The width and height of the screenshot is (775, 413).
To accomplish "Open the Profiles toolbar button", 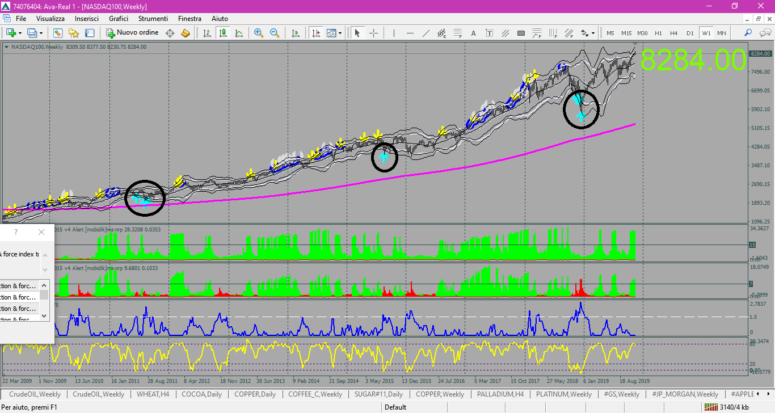I will pyautogui.click(x=32, y=33).
